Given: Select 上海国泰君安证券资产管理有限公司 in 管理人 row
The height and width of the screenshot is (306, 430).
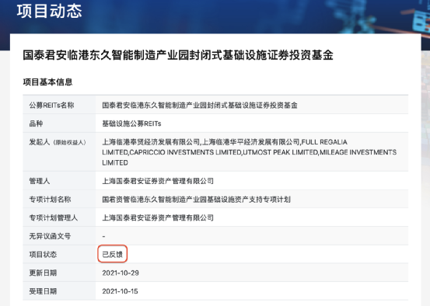Looking at the screenshot, I should pyautogui.click(x=158, y=181).
